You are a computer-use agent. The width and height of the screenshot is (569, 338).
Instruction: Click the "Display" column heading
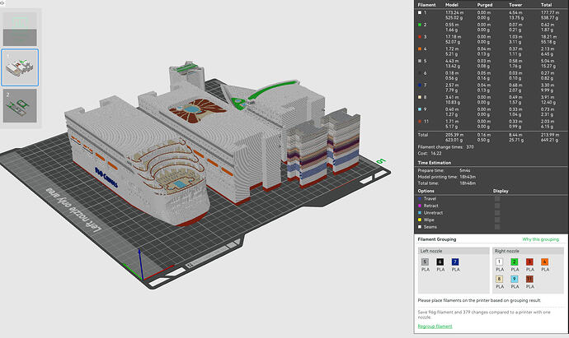[501, 191]
